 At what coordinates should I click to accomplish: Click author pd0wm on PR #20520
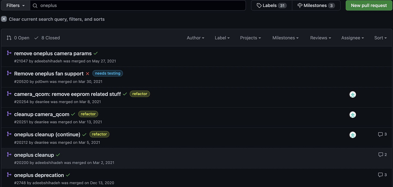tap(42, 81)
